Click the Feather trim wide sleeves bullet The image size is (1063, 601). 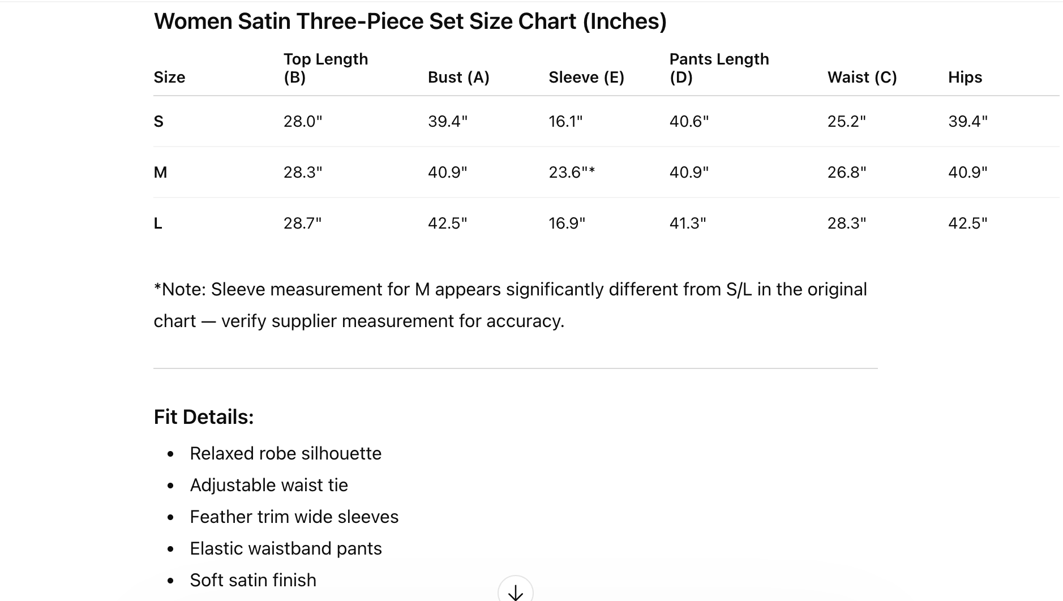294,517
